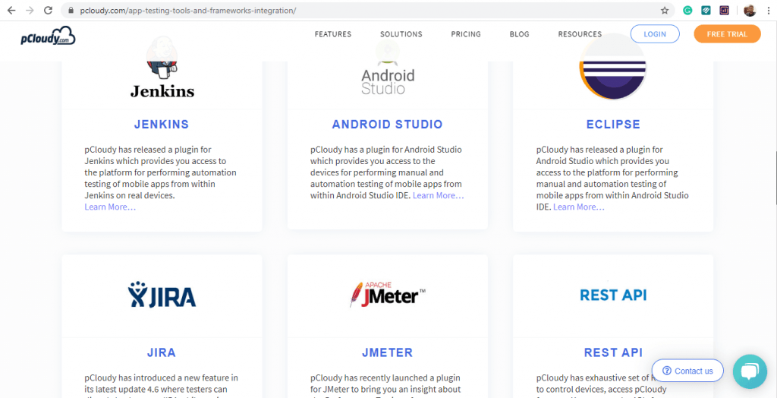Click the Apache JMeter logo
The image size is (777, 398).
tap(387, 294)
